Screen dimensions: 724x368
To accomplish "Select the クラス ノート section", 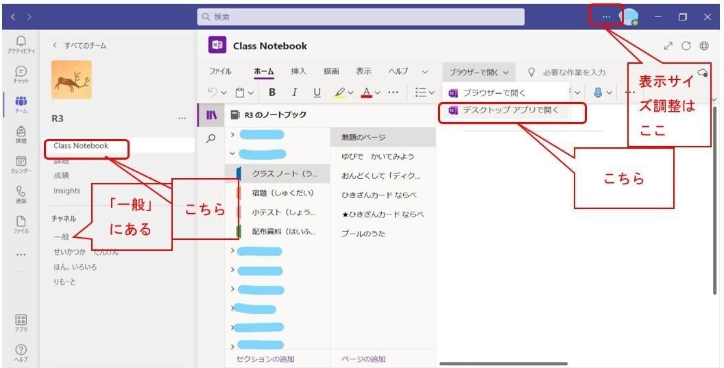I will coord(278,173).
